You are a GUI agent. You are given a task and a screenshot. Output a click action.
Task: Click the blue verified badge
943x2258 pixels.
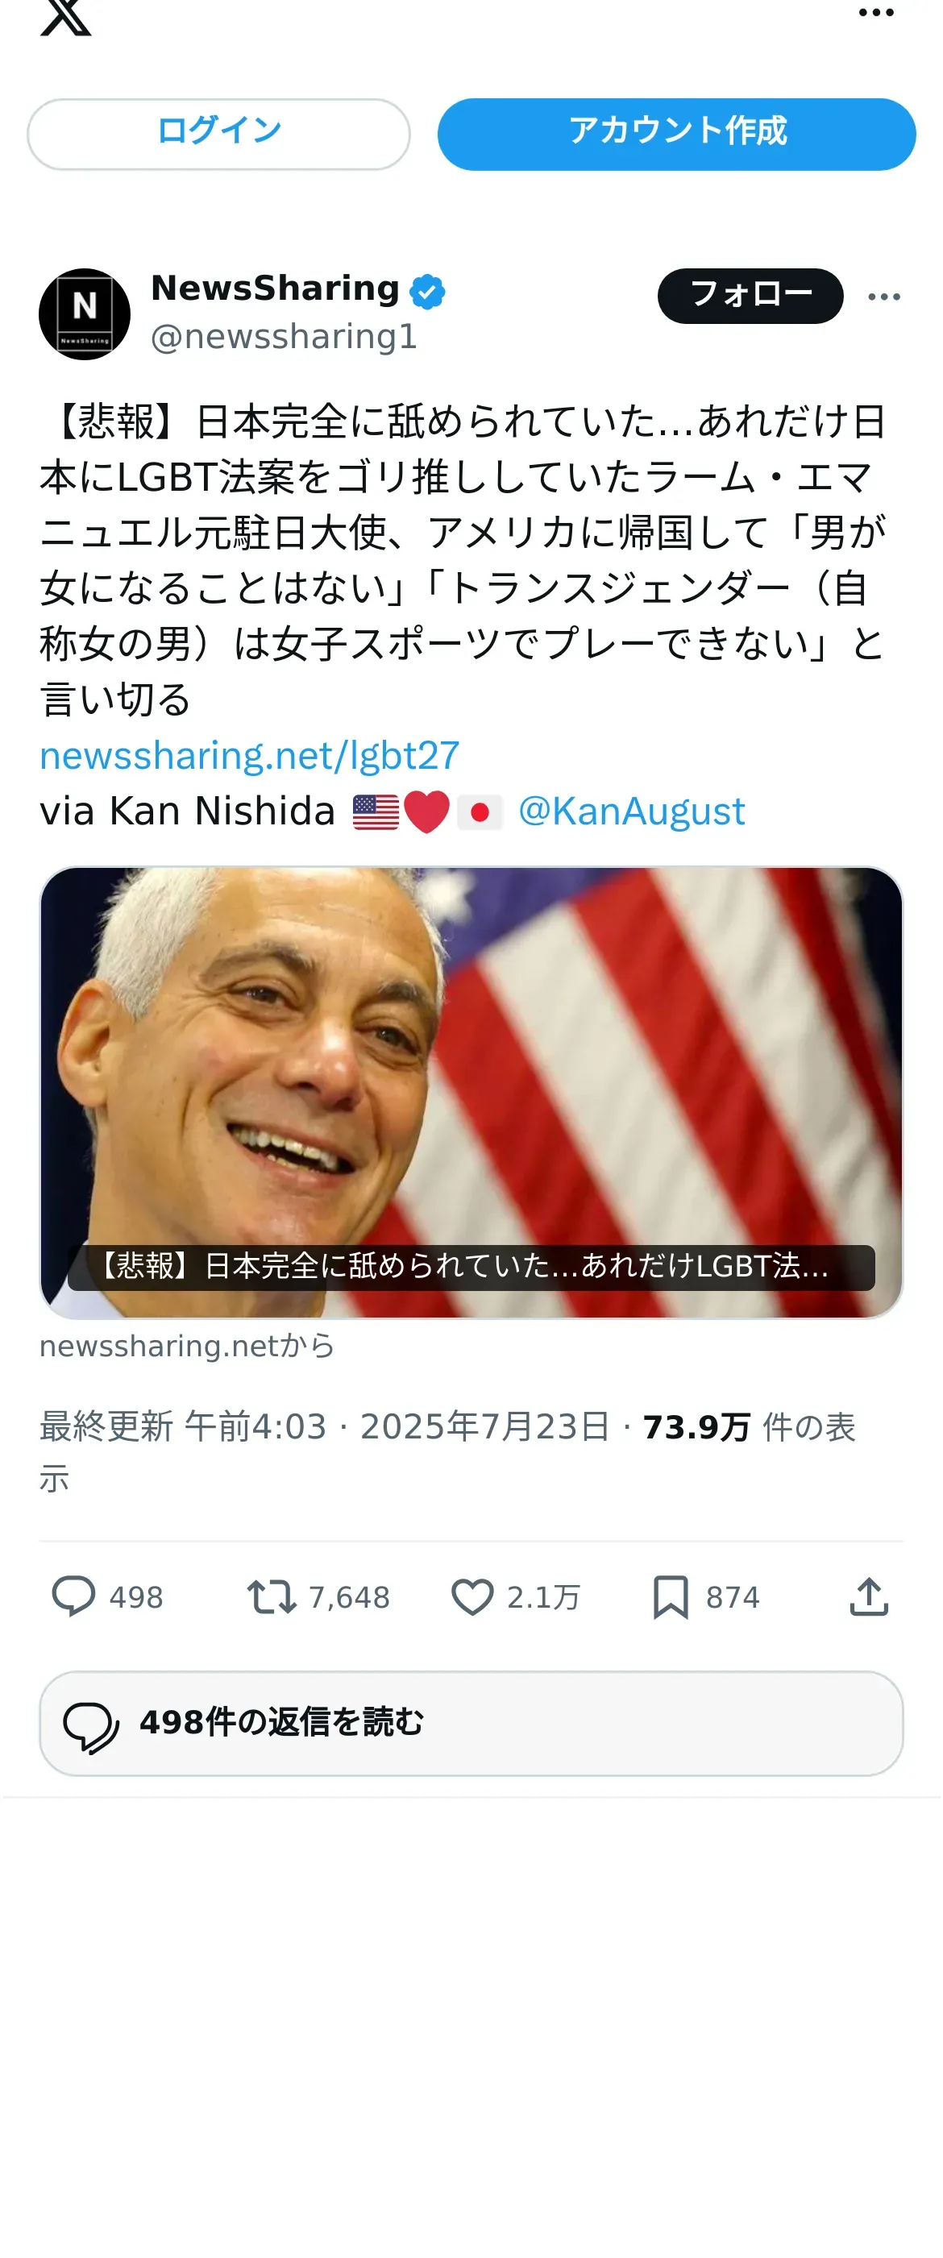pos(428,291)
